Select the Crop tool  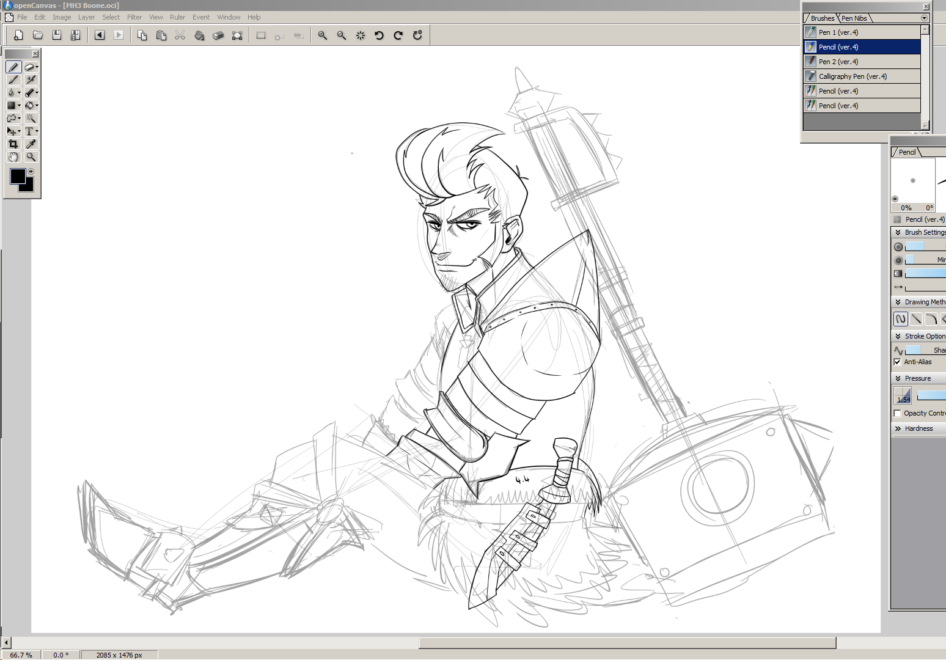coord(13,144)
